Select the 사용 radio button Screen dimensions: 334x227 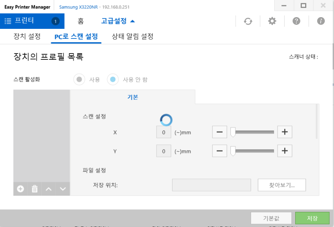point(79,79)
